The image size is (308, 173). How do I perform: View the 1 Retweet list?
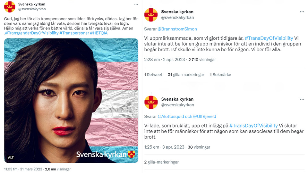(x=153, y=75)
